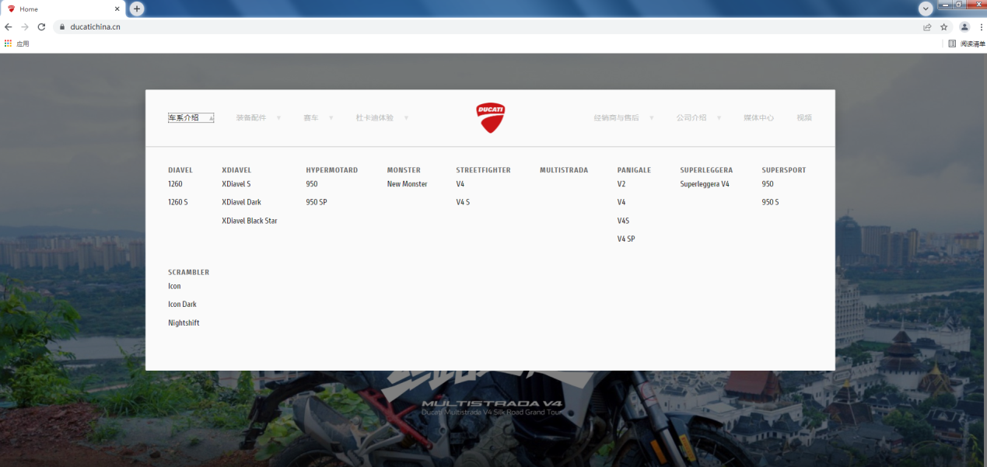Open the XDIAVEL category heading

[x=236, y=170]
